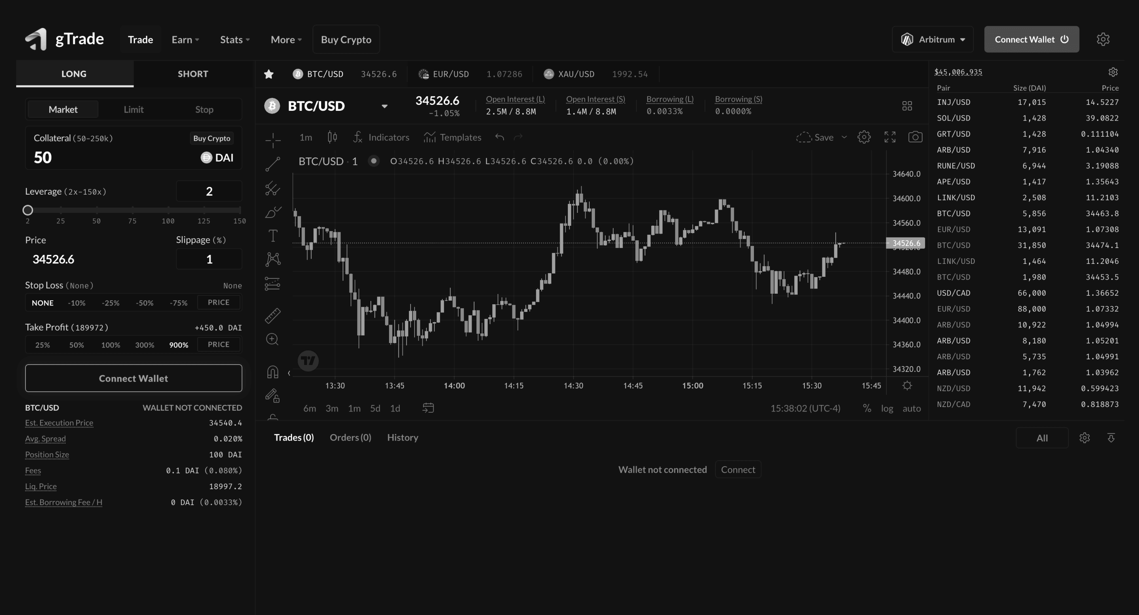Viewport: 1139px width, 615px height.
Task: Switch to the SHORT tab
Action: click(x=193, y=74)
